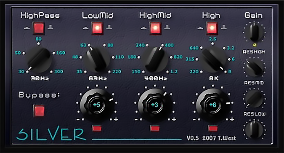This screenshot has height=153, width=284.
Task: Click the HighPass frequency selector knob
Action: pyautogui.click(x=39, y=59)
